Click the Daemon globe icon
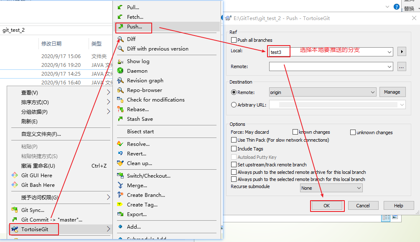The height and width of the screenshot is (242, 420). (x=120, y=71)
